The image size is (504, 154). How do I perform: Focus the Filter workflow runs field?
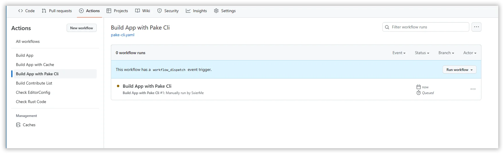tap(428, 27)
